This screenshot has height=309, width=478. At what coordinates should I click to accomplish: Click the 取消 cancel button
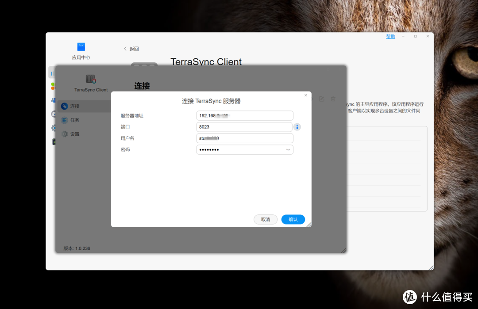tap(265, 219)
